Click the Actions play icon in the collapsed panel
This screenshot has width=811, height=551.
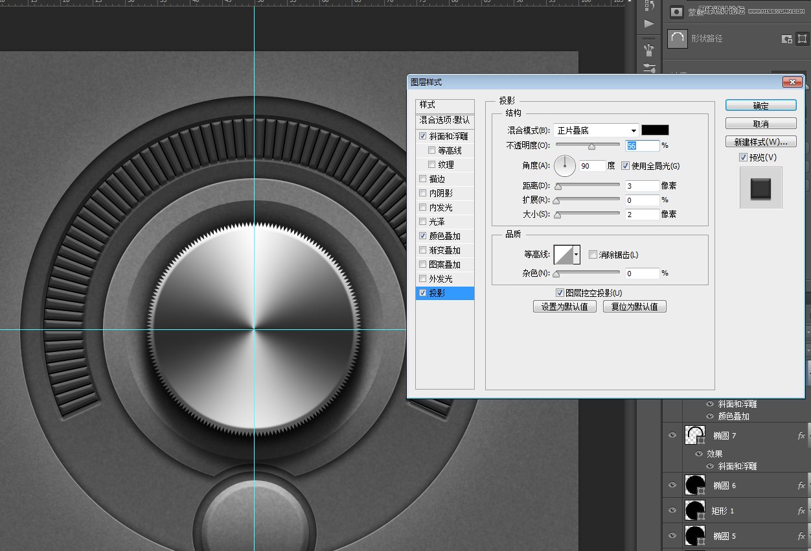point(649,23)
